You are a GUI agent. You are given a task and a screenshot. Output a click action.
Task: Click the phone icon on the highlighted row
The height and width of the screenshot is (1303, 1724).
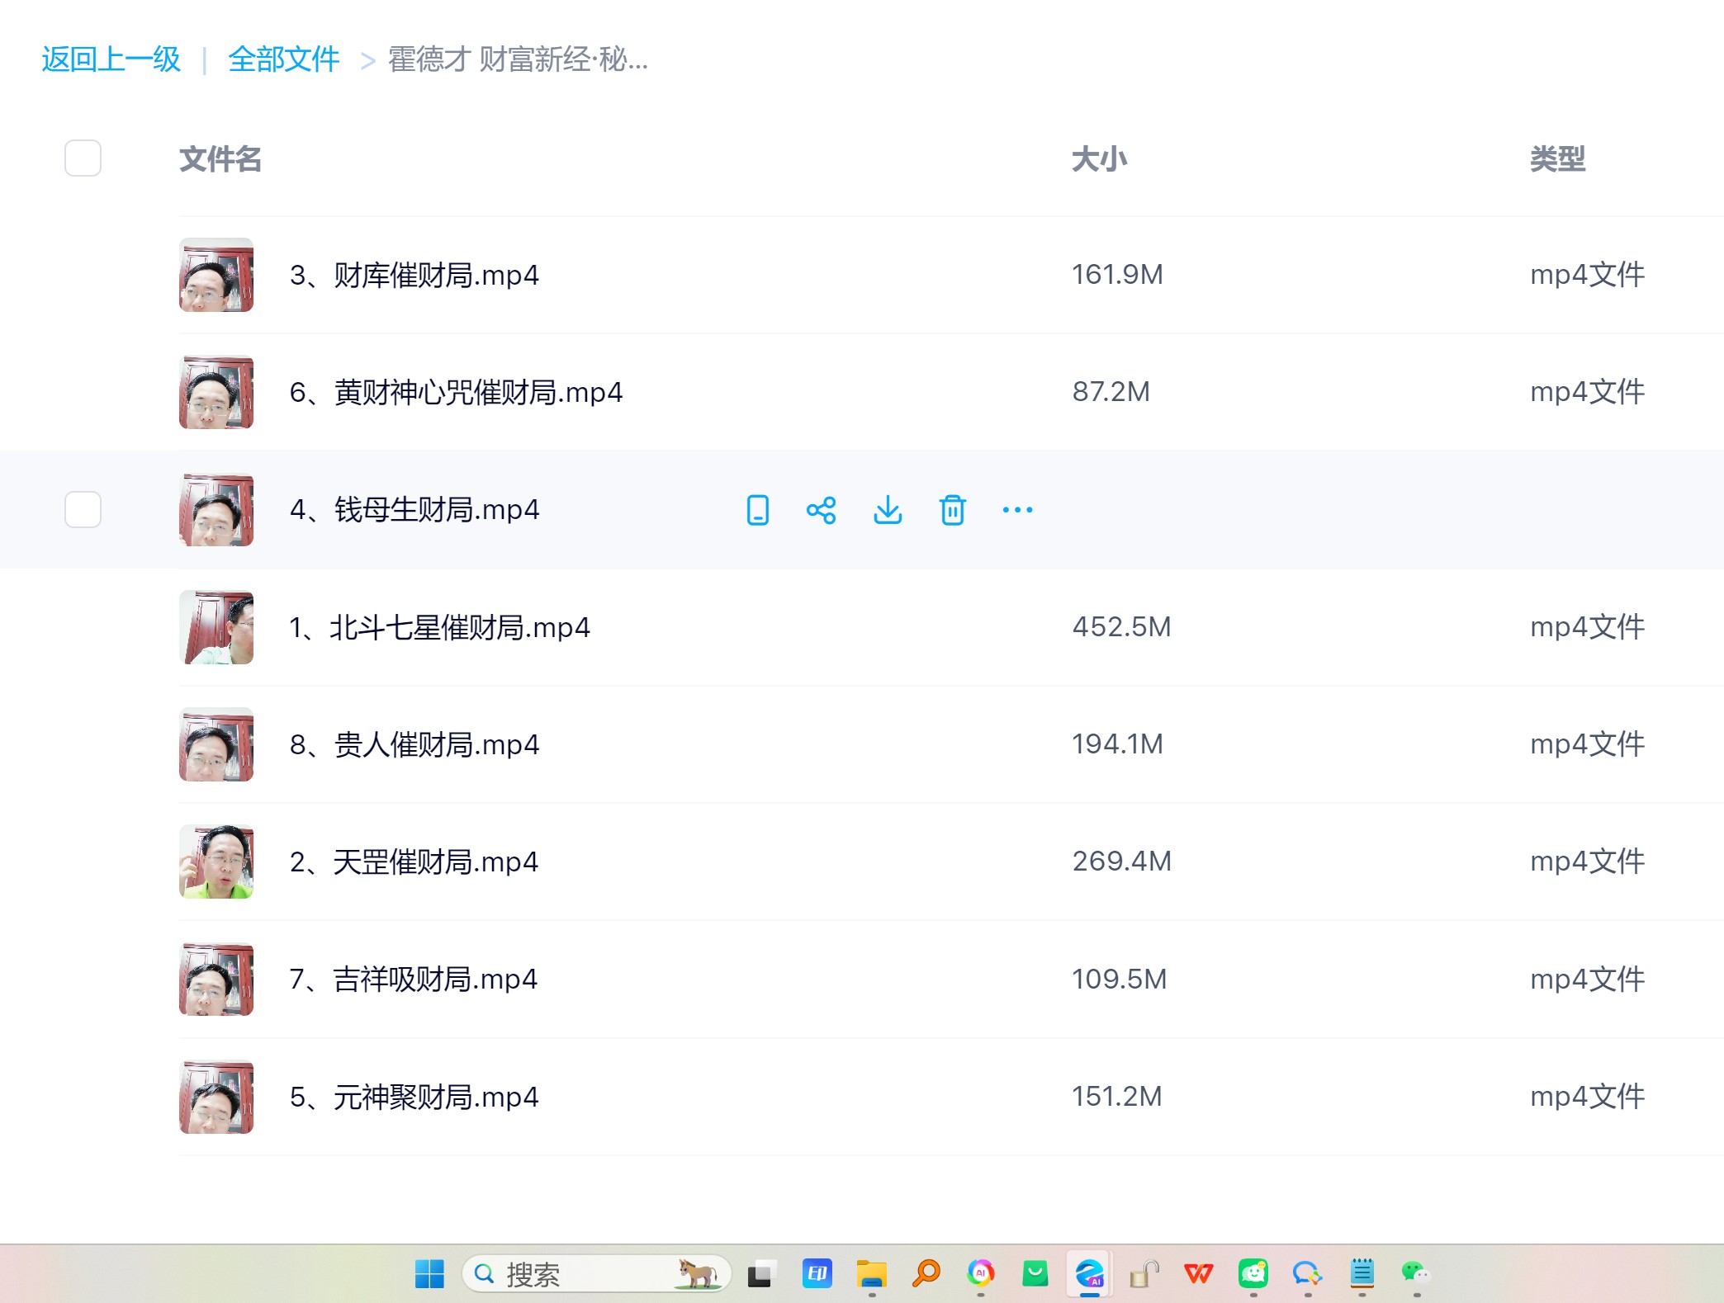[757, 510]
